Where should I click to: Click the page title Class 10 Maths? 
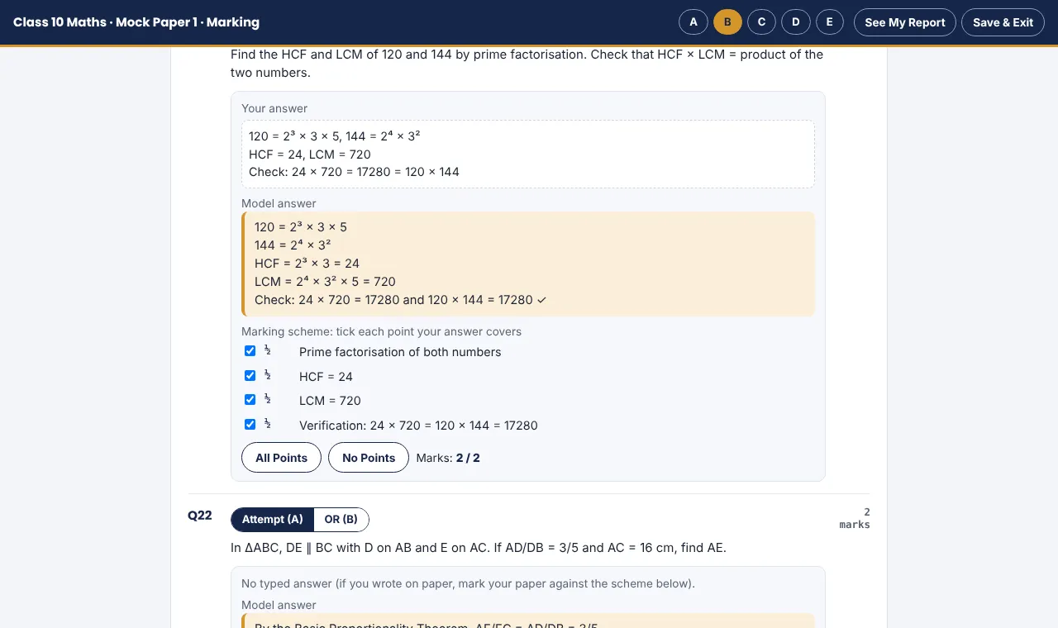pyautogui.click(x=136, y=22)
